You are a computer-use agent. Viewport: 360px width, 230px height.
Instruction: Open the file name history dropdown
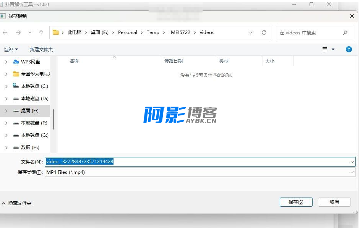coord(352,162)
